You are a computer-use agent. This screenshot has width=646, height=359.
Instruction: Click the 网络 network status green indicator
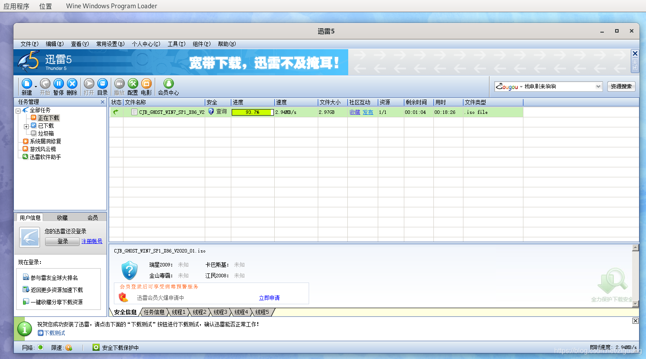click(40, 347)
